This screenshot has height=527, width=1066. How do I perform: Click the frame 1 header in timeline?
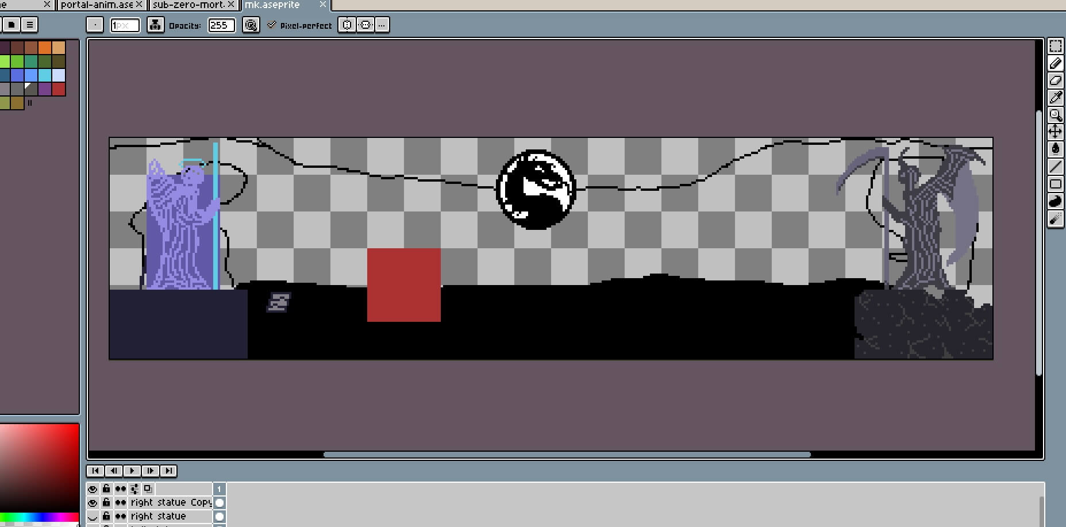click(220, 488)
